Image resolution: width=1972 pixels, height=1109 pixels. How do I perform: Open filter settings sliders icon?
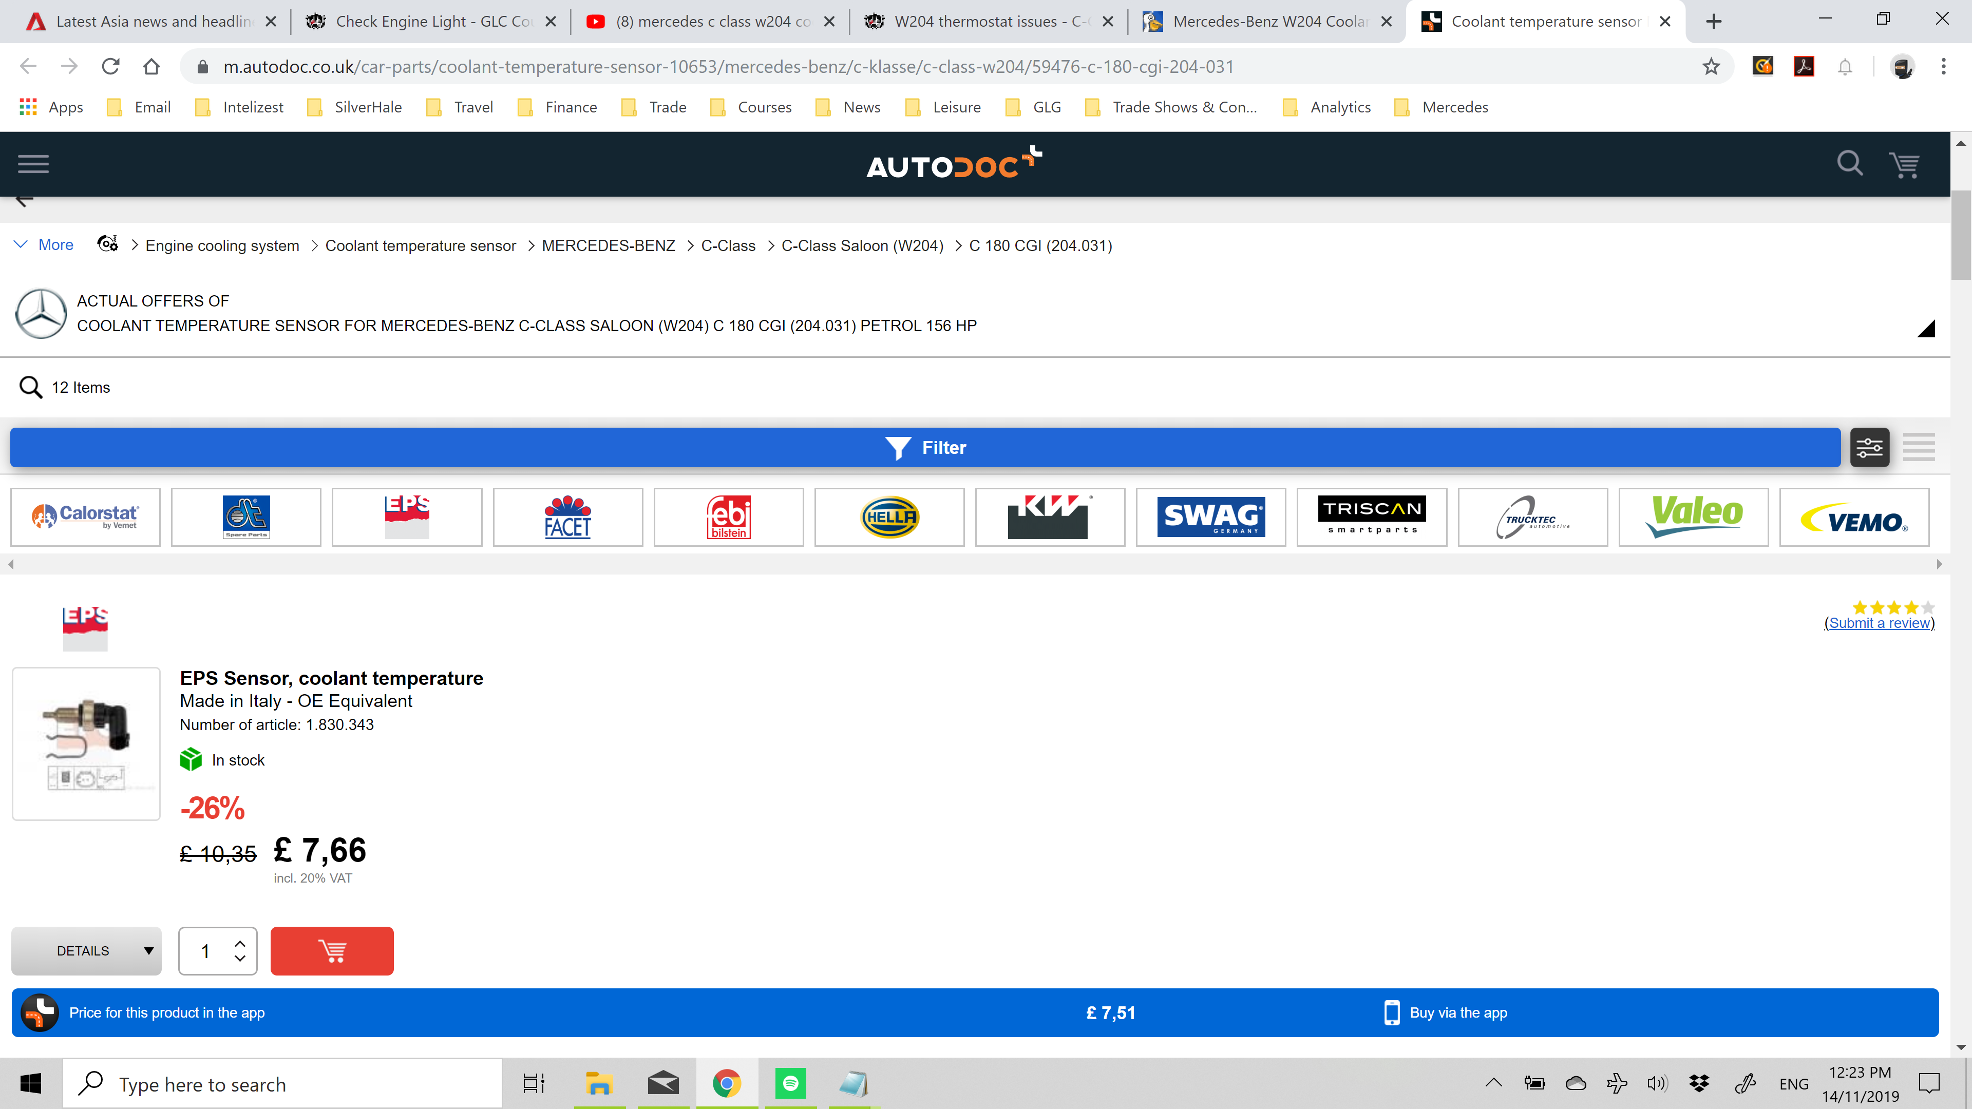(1869, 448)
